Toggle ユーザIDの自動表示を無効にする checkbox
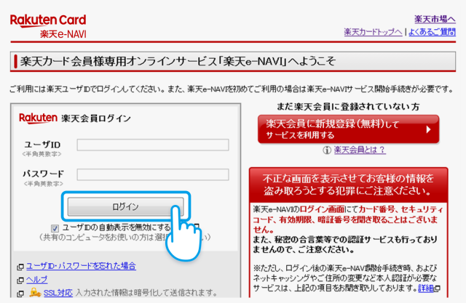Viewport: 466px width, 303px height. click(55, 227)
